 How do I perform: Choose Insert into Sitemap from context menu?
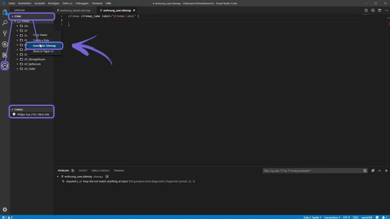point(44,46)
